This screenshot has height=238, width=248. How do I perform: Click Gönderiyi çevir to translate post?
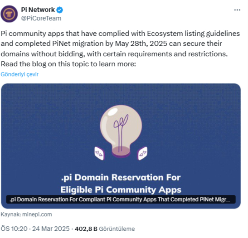point(19,74)
